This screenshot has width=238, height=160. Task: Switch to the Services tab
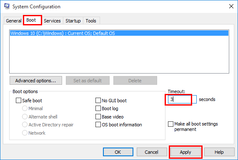tap(52, 21)
